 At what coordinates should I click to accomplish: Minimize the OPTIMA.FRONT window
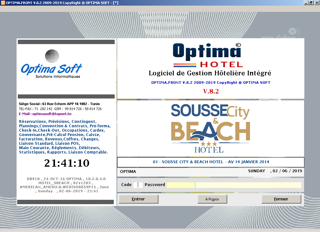tap(306, 3)
